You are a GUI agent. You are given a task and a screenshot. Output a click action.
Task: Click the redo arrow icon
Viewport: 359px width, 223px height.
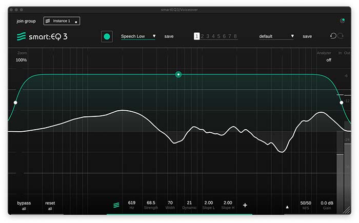point(341,36)
